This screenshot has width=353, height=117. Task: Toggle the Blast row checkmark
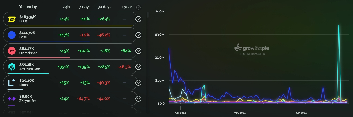(x=138, y=19)
